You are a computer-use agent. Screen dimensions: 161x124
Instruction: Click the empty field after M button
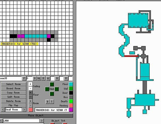point(71,78)
